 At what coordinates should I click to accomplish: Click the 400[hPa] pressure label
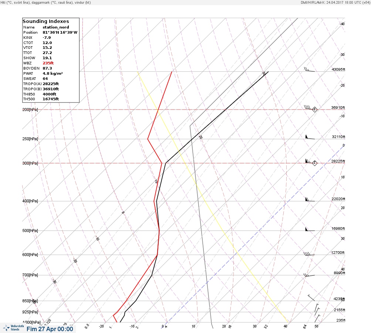[30, 201]
